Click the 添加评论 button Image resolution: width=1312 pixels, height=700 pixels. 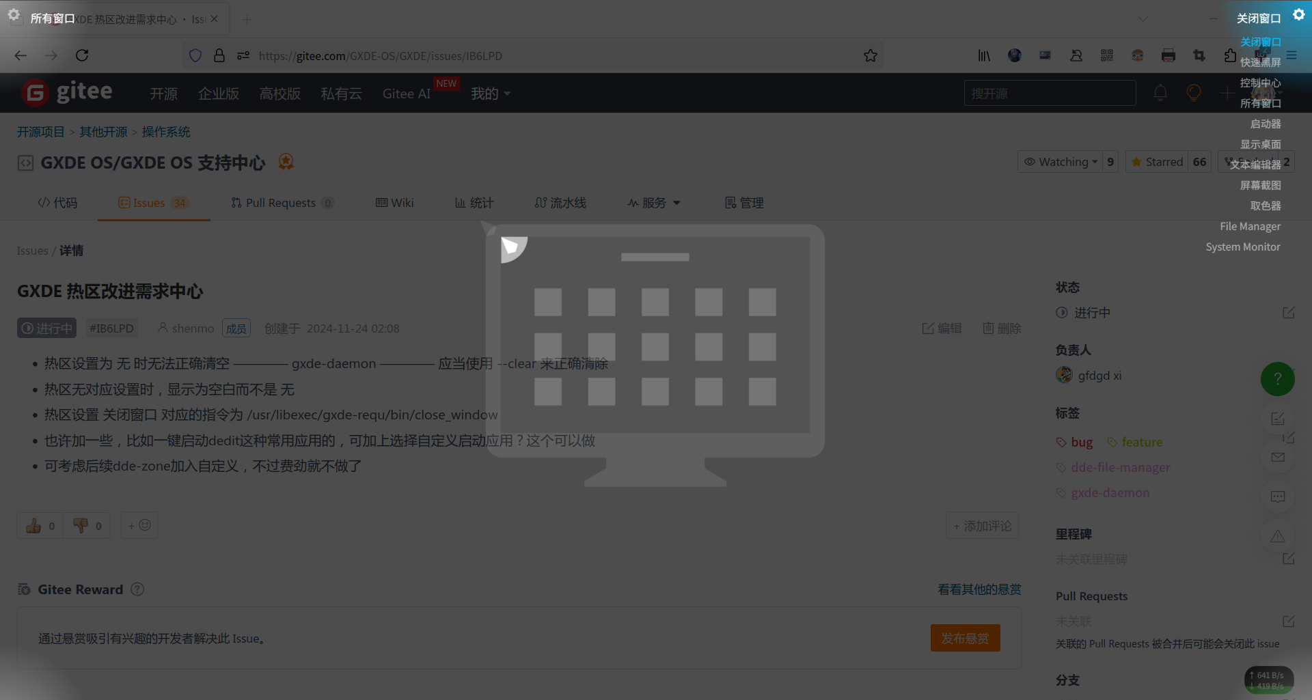pos(982,526)
